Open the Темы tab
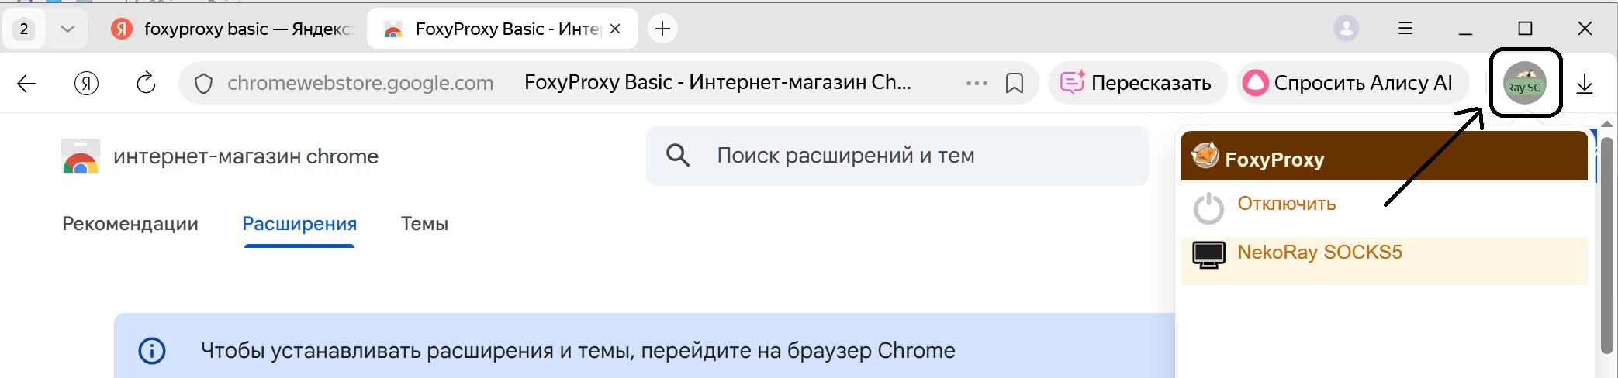The height and width of the screenshot is (378, 1618). tap(424, 224)
